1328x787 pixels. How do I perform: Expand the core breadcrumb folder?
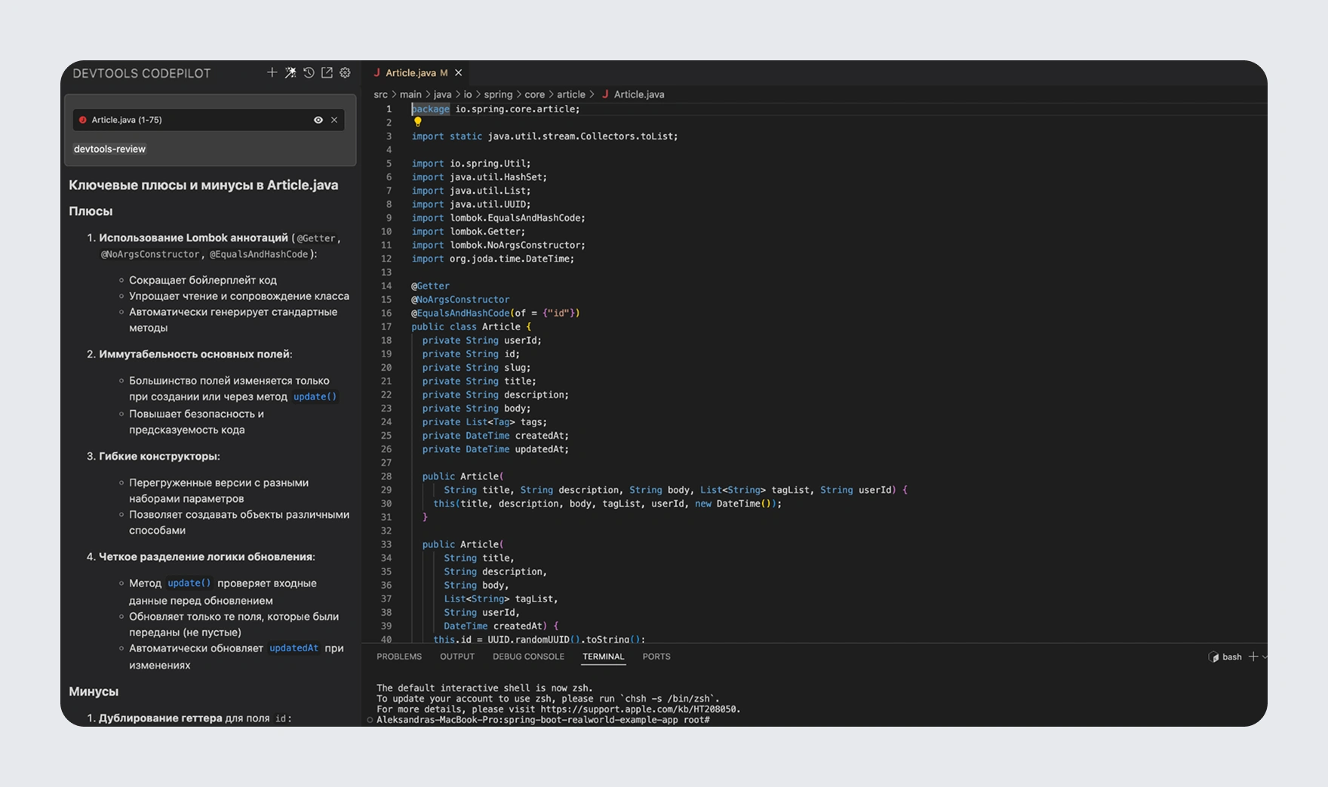pyautogui.click(x=534, y=94)
